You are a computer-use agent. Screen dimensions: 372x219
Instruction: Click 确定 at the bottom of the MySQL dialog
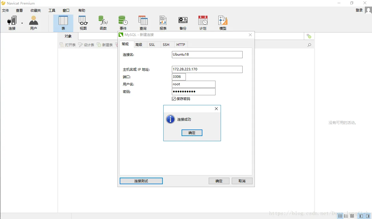point(219,181)
